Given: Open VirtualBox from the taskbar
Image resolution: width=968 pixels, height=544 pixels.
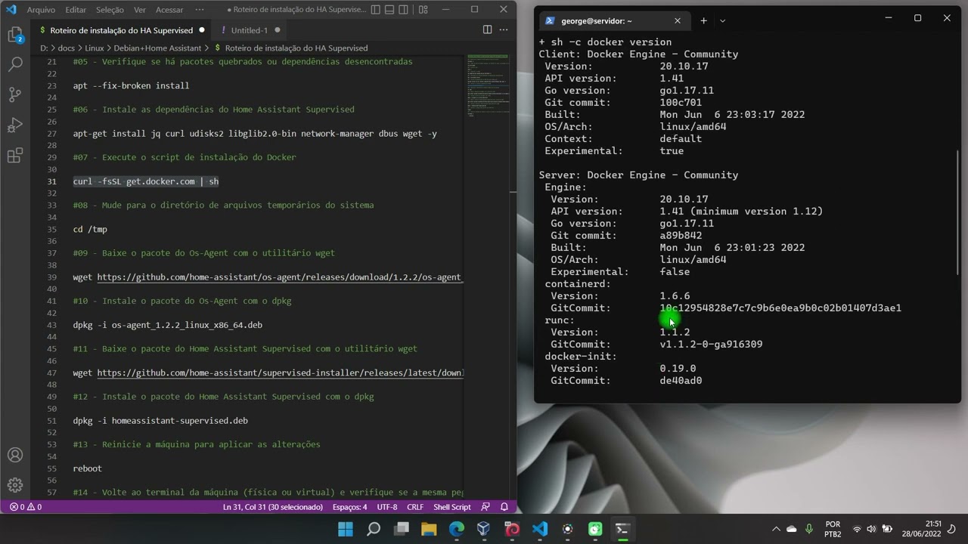Looking at the screenshot, I should (x=484, y=529).
